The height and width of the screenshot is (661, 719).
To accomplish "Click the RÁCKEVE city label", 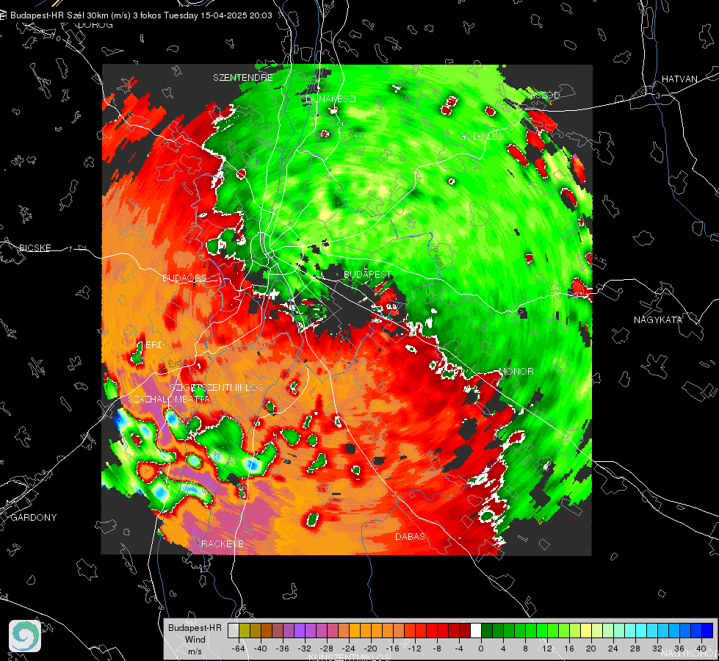I will pos(223,543).
